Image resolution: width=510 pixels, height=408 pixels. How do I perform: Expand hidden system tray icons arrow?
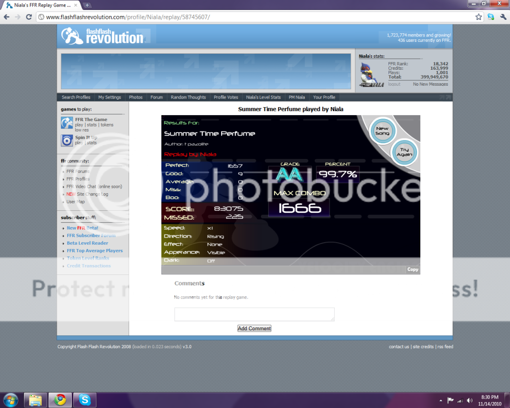coord(441,400)
